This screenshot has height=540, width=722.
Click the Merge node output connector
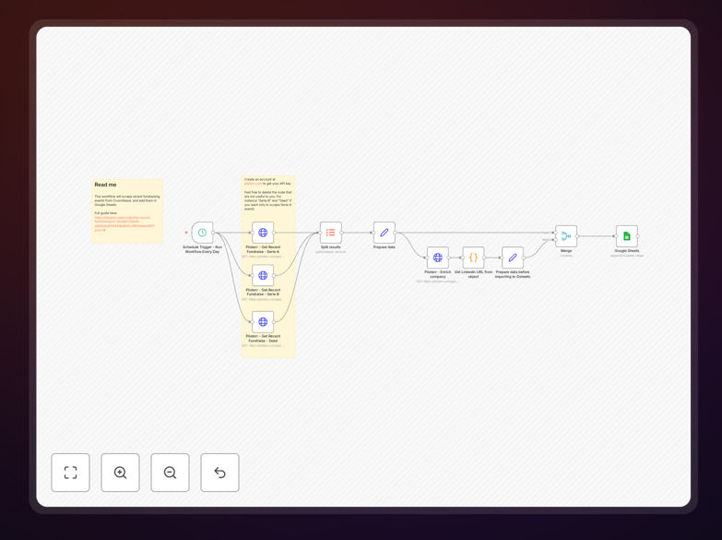click(577, 236)
